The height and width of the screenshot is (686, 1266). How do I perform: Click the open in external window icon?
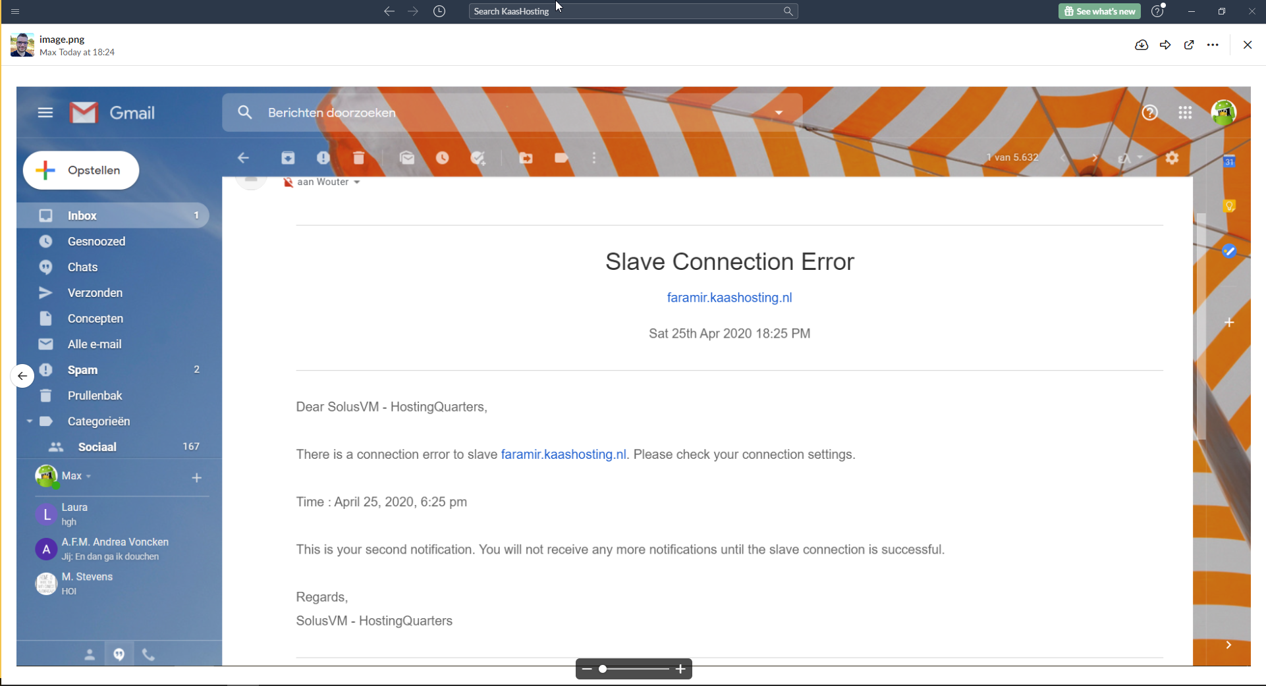point(1189,45)
